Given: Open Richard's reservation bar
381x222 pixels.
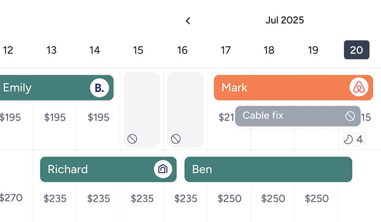Looking at the screenshot, I should click(95, 170).
